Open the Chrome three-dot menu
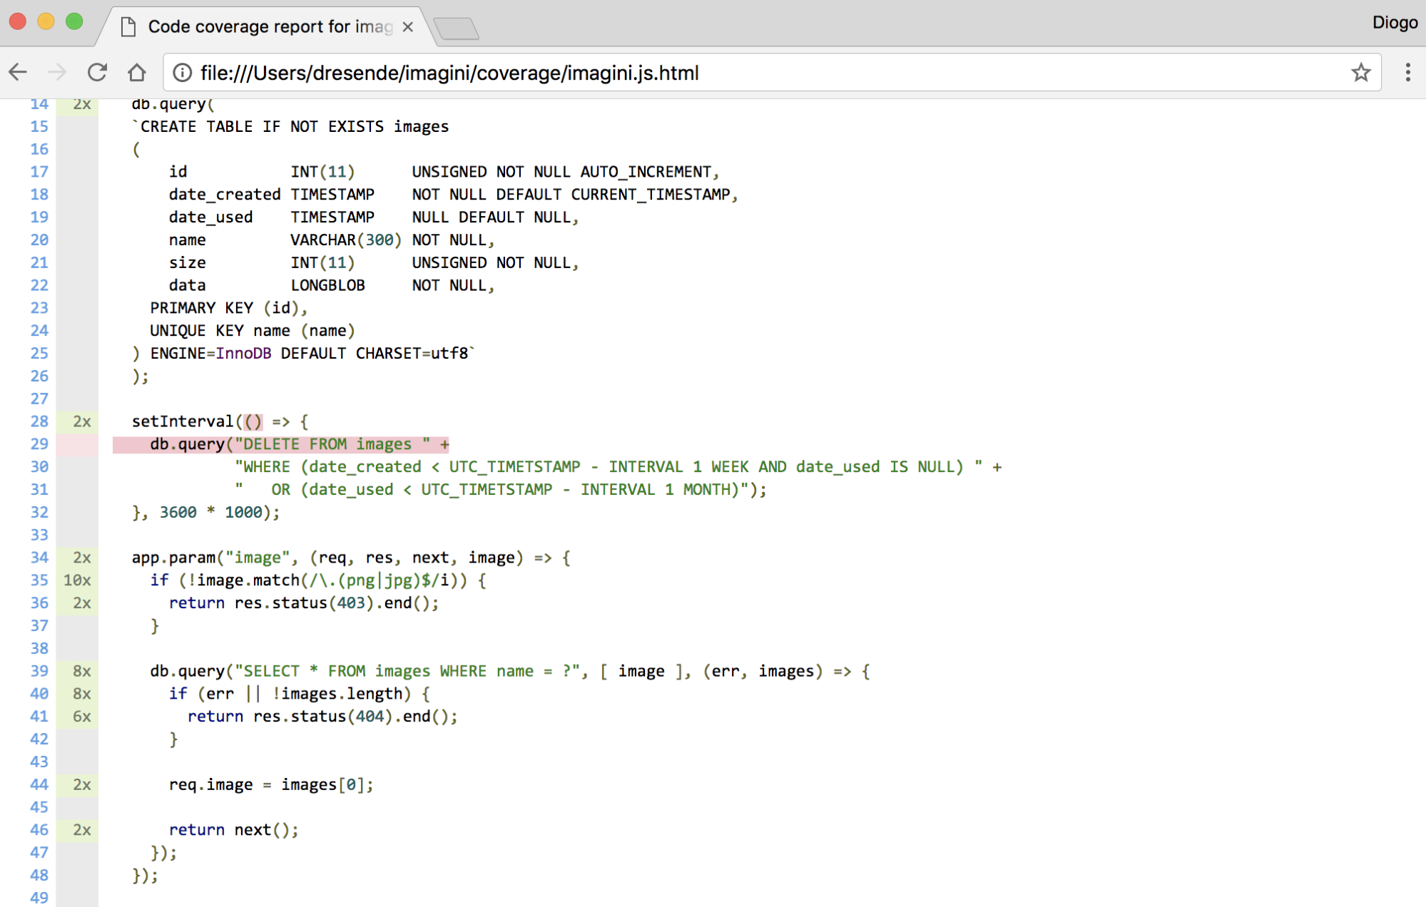The image size is (1426, 907). point(1407,72)
